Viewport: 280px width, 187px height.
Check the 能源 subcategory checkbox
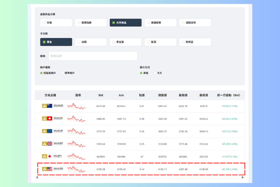[148, 42]
